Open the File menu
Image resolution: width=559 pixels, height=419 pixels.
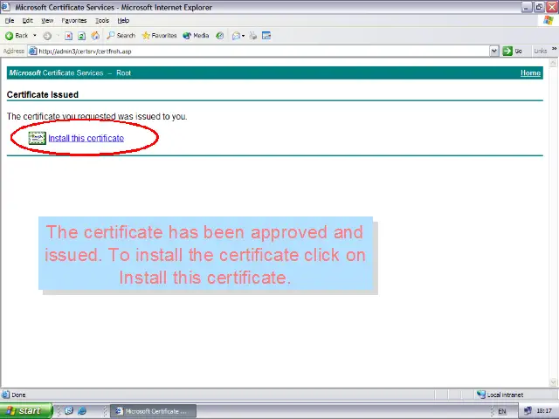coord(10,21)
